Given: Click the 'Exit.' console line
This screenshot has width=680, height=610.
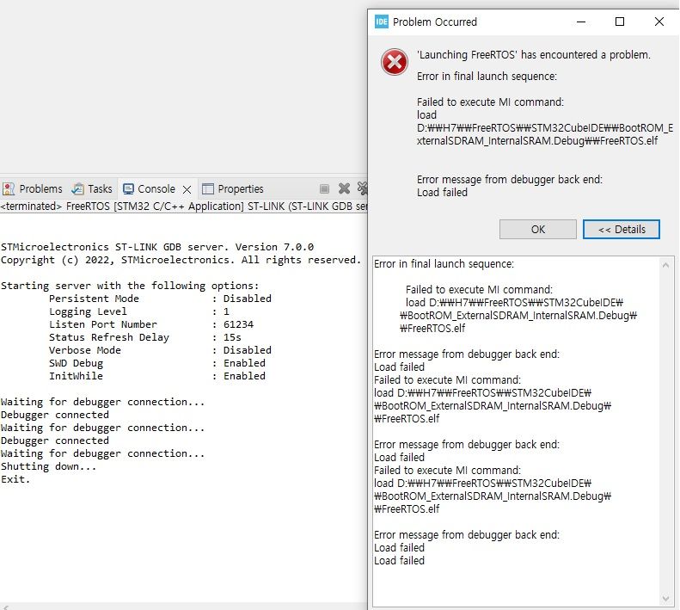Looking at the screenshot, I should [x=15, y=479].
